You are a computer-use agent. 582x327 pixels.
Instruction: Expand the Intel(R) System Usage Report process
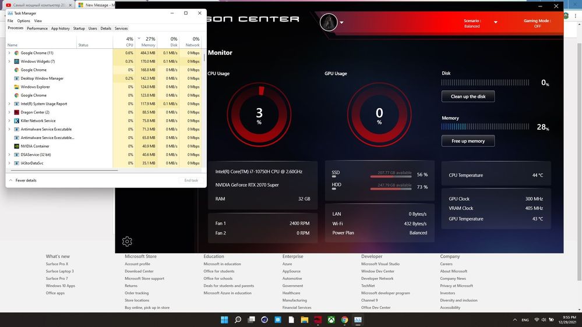point(9,104)
